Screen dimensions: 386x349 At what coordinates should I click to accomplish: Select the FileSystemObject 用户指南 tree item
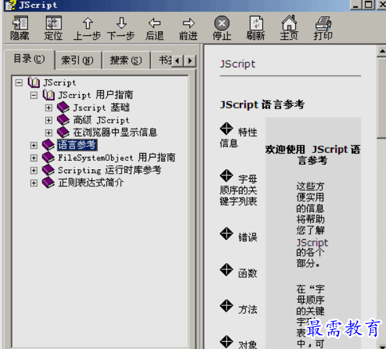[116, 158]
